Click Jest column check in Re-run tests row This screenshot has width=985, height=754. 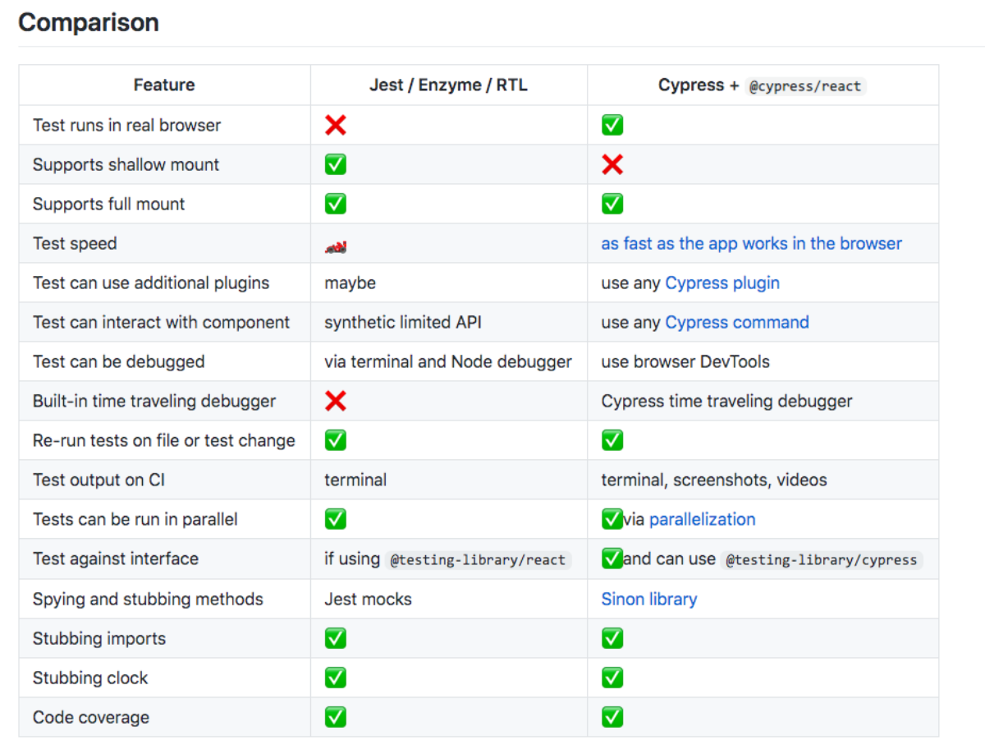pos(335,440)
